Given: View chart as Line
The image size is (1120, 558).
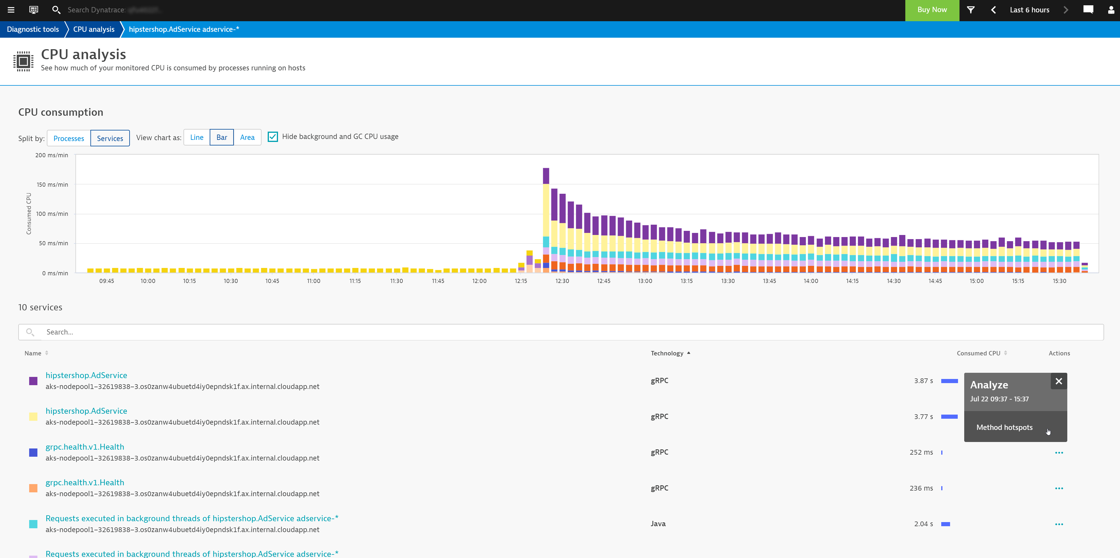Looking at the screenshot, I should pos(196,137).
